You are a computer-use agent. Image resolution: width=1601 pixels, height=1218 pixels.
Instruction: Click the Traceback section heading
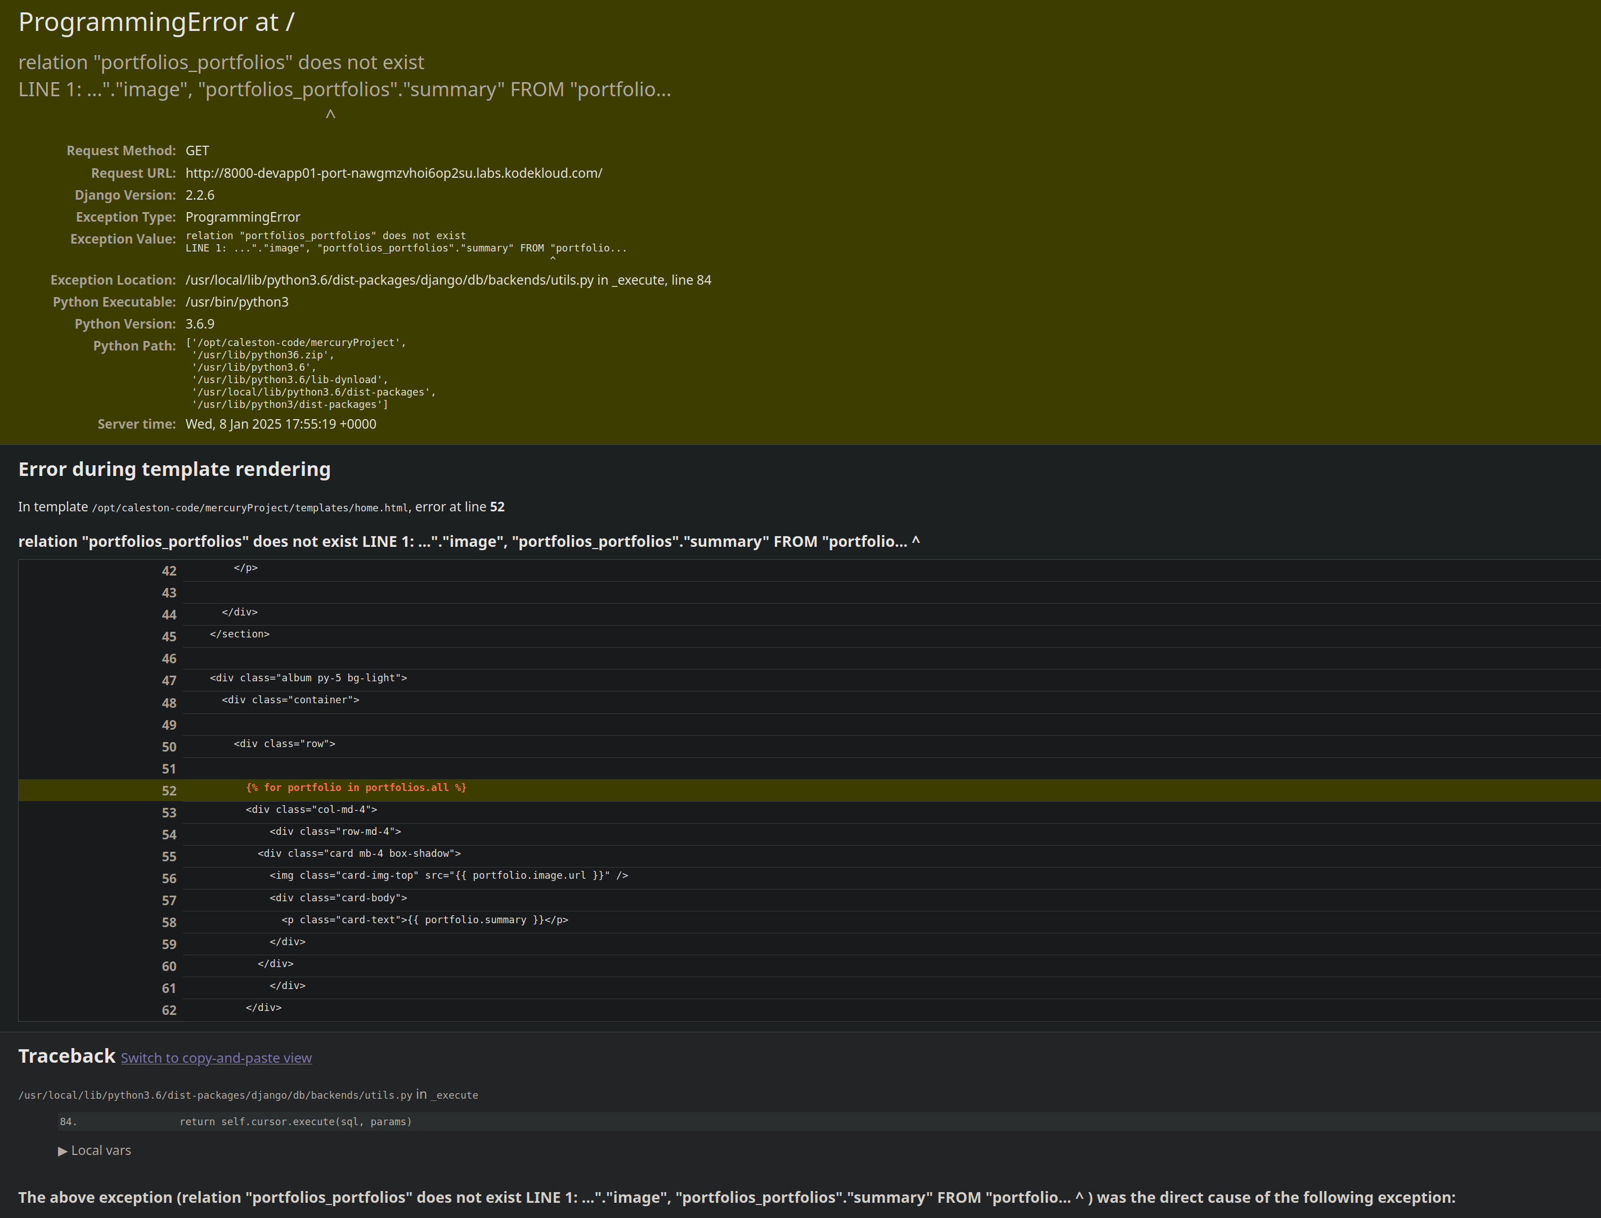[x=67, y=1057]
